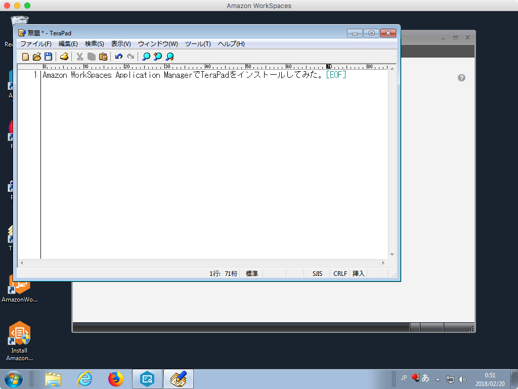Expand hidden system tray icons
Image resolution: width=518 pixels, height=389 pixels.
click(x=438, y=379)
